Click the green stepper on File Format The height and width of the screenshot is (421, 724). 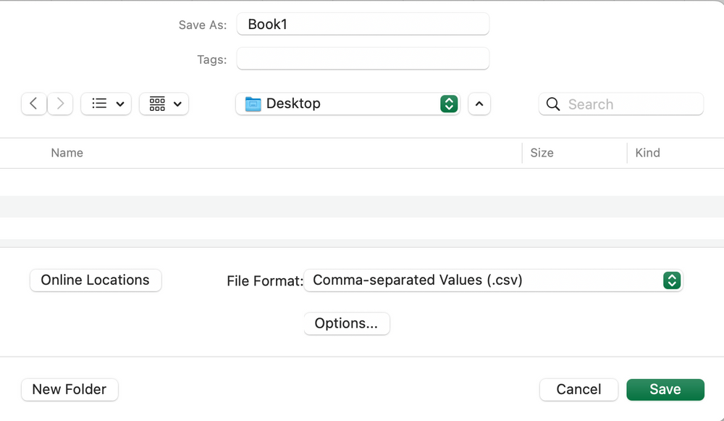pos(672,280)
